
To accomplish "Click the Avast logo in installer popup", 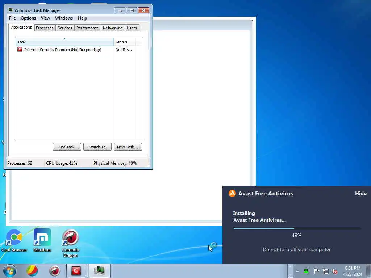I will [x=232, y=193].
